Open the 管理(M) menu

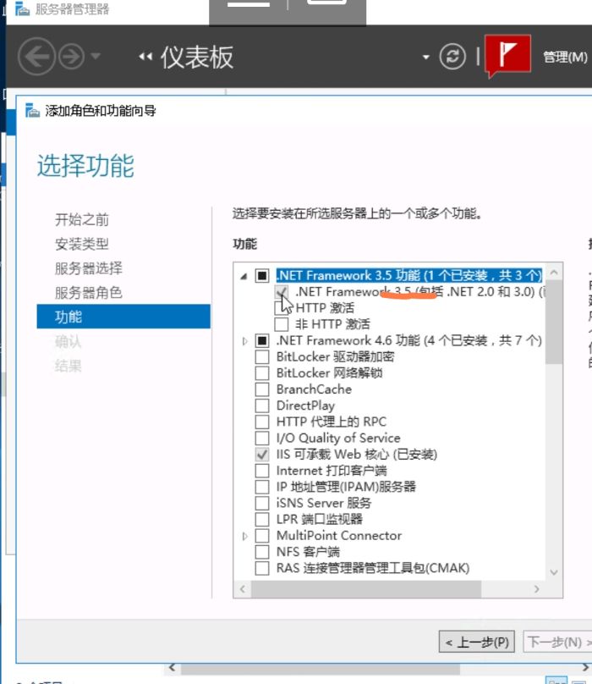click(565, 57)
